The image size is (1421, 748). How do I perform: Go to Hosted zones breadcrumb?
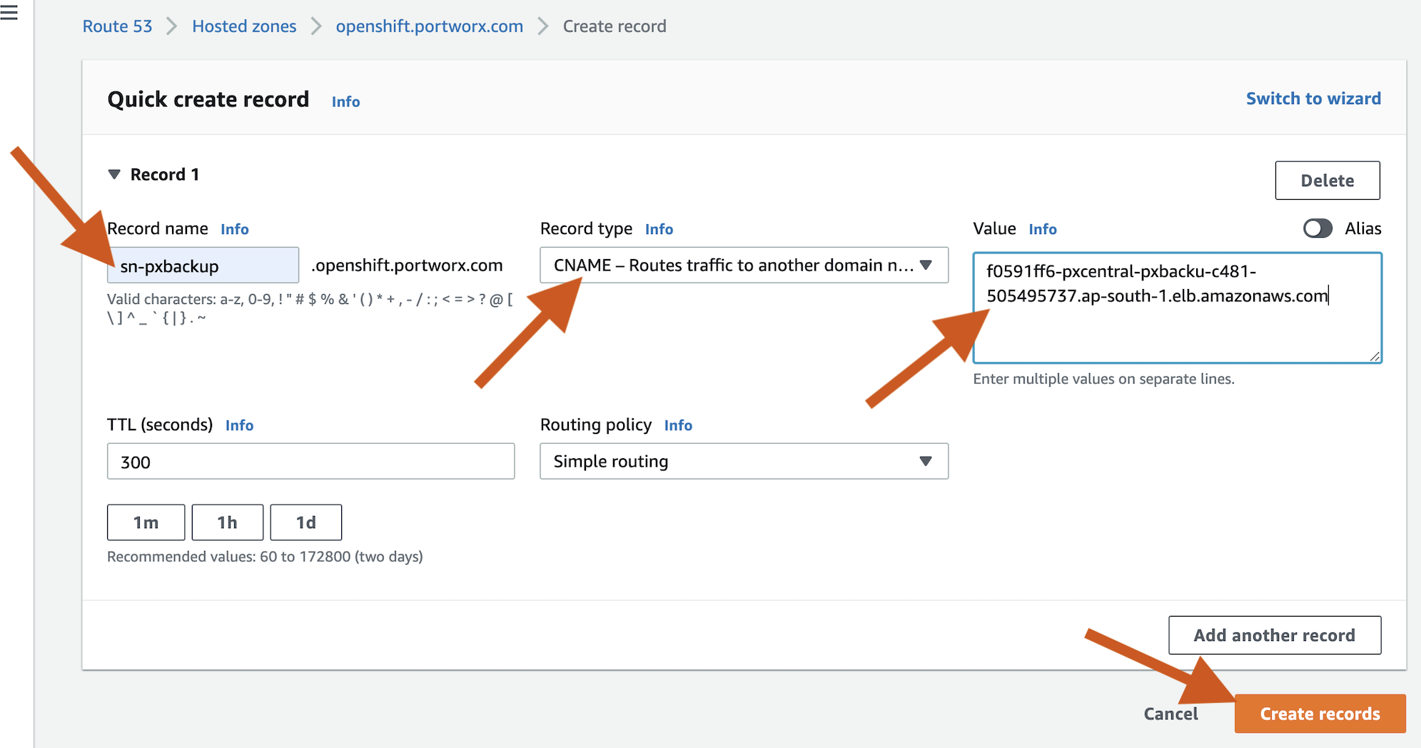click(x=244, y=26)
